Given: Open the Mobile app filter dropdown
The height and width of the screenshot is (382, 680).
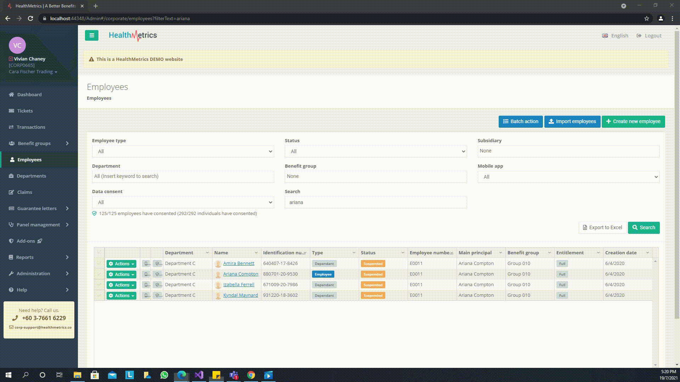Looking at the screenshot, I should point(568,177).
